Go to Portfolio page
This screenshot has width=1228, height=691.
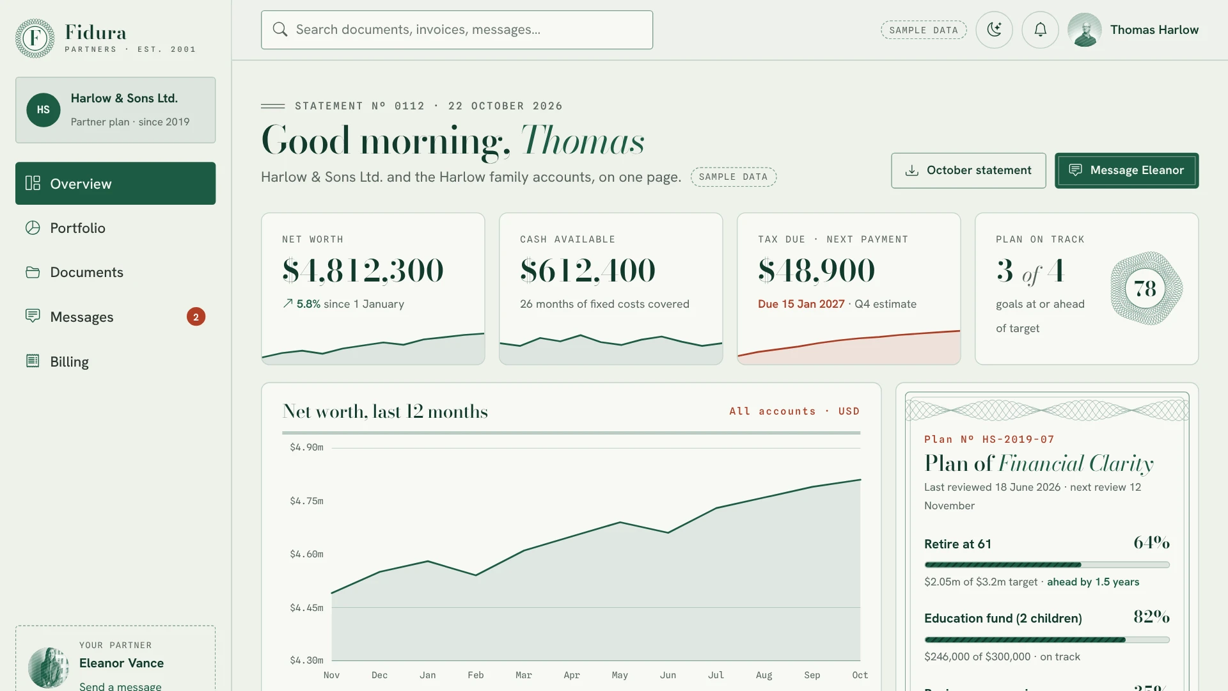click(x=115, y=228)
